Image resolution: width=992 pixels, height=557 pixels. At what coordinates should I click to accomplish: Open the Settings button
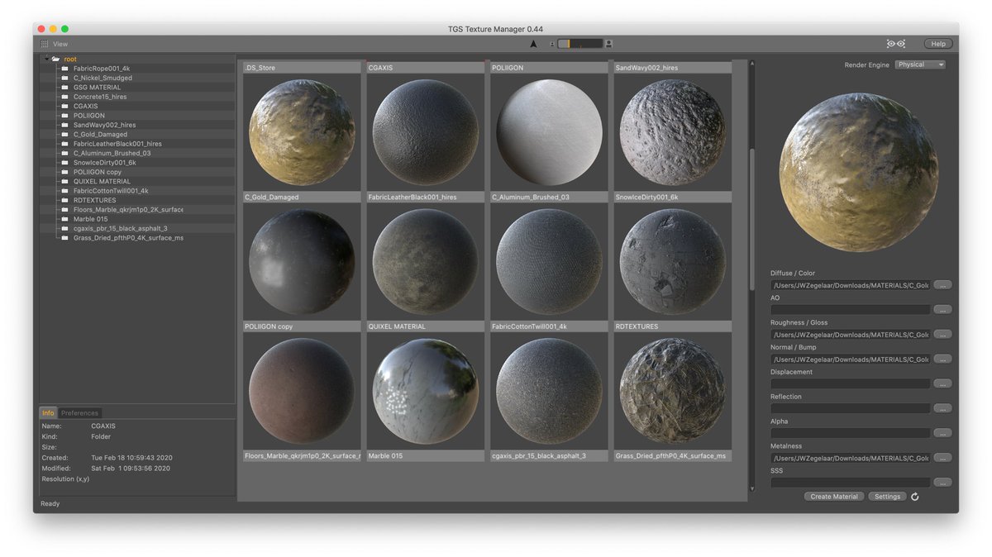tap(887, 497)
